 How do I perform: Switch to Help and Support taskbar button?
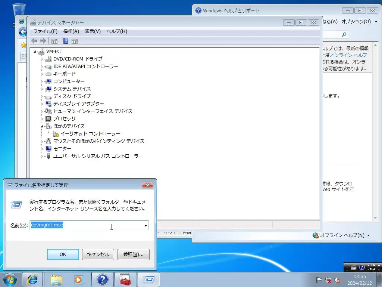click(102, 280)
